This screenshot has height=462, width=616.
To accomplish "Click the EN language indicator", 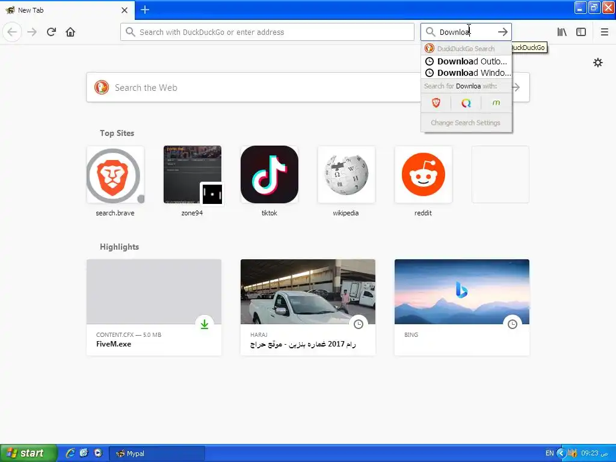I will click(549, 453).
